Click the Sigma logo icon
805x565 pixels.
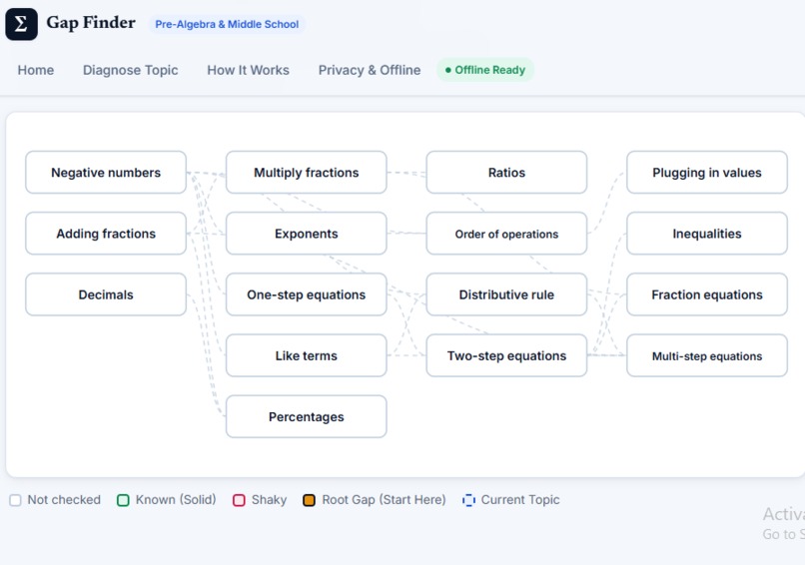click(21, 24)
